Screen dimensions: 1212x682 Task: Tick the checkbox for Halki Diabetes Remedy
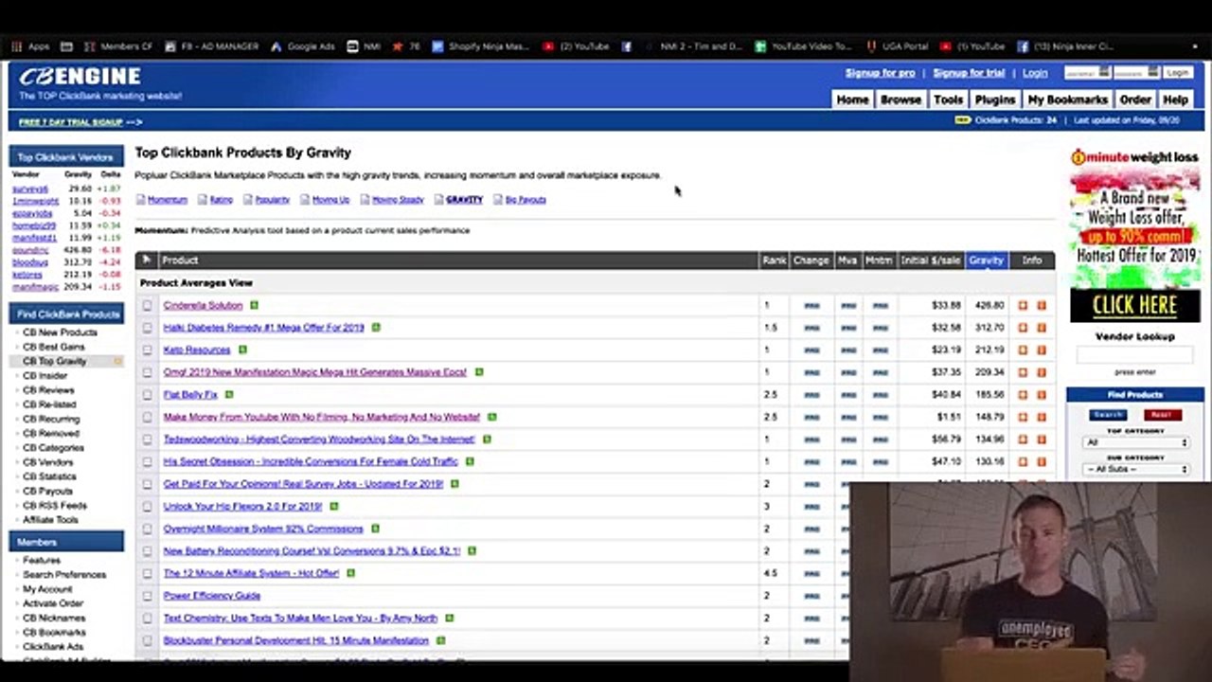[147, 328]
